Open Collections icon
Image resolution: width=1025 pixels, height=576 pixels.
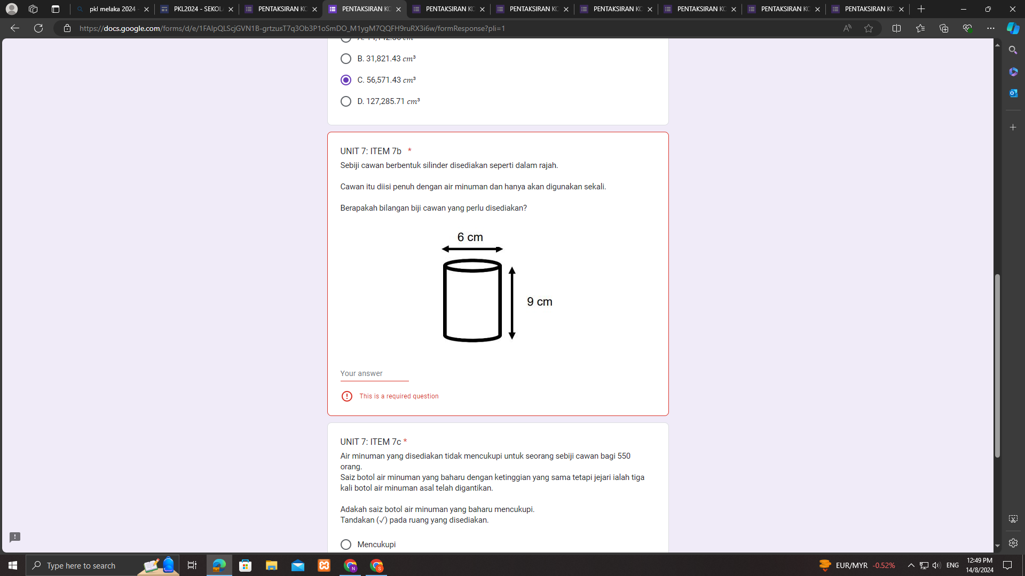point(943,28)
